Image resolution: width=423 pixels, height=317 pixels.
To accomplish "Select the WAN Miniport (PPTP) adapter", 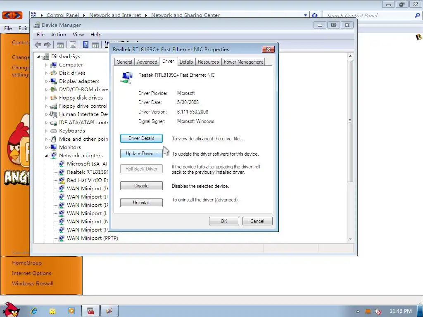I will tap(92, 238).
